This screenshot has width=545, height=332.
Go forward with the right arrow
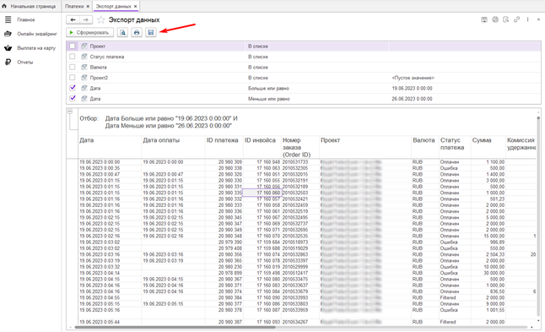[x=86, y=19]
